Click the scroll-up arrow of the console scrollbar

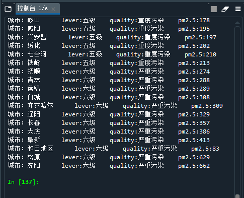(237, 23)
